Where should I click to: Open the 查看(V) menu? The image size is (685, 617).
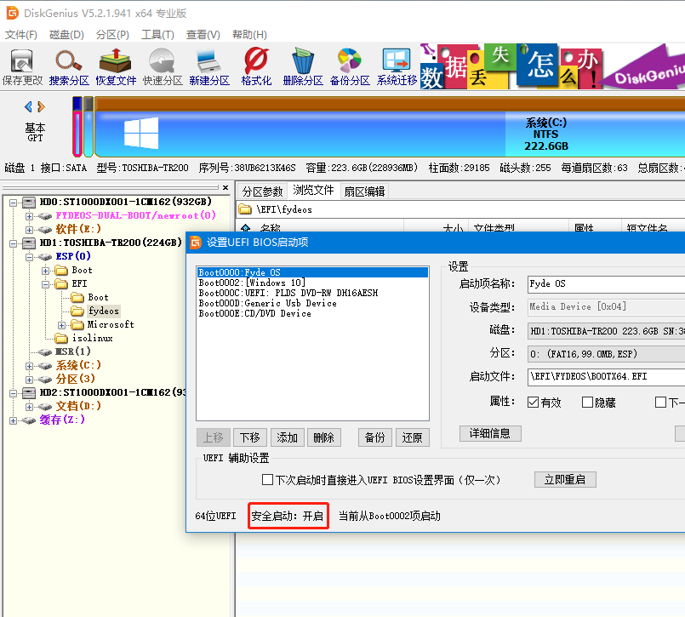[x=203, y=35]
